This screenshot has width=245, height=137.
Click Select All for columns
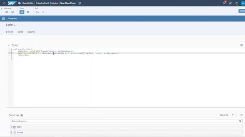point(224,115)
